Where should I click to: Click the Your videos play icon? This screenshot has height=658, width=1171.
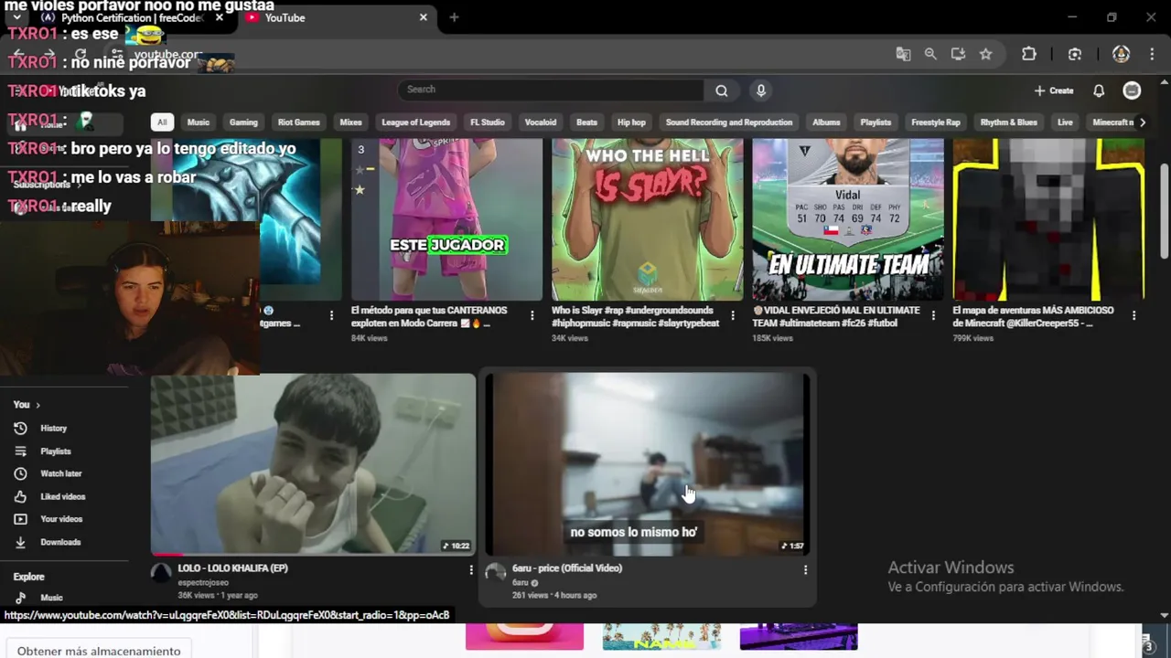(x=20, y=519)
